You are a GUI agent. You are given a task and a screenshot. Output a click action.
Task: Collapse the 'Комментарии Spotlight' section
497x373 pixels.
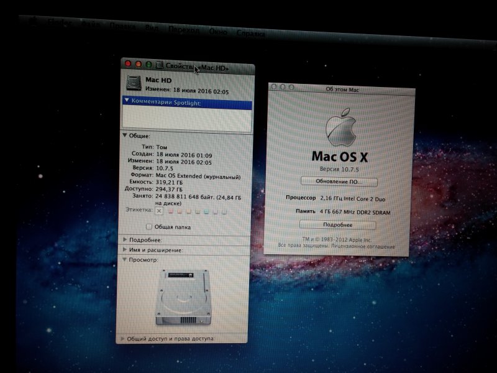127,100
